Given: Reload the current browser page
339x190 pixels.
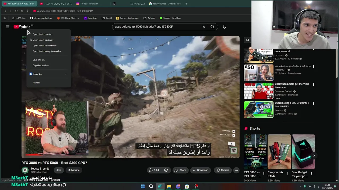Looking at the screenshot, I should tap(16, 11).
